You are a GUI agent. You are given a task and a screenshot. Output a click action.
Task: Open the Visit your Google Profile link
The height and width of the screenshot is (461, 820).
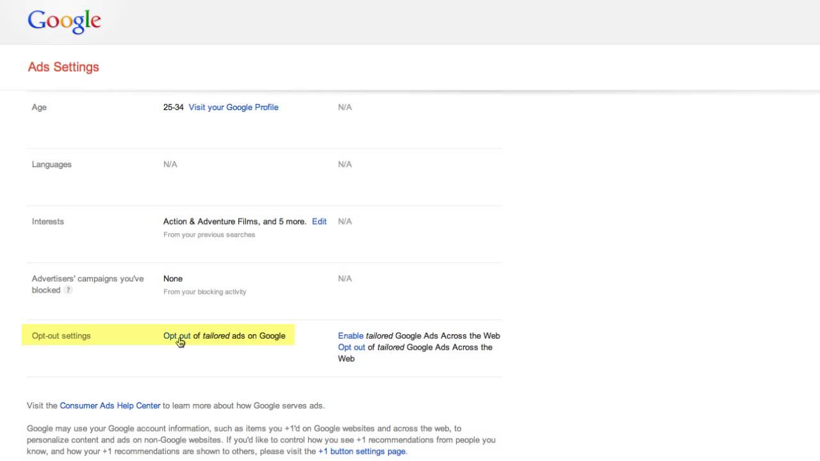tap(233, 107)
